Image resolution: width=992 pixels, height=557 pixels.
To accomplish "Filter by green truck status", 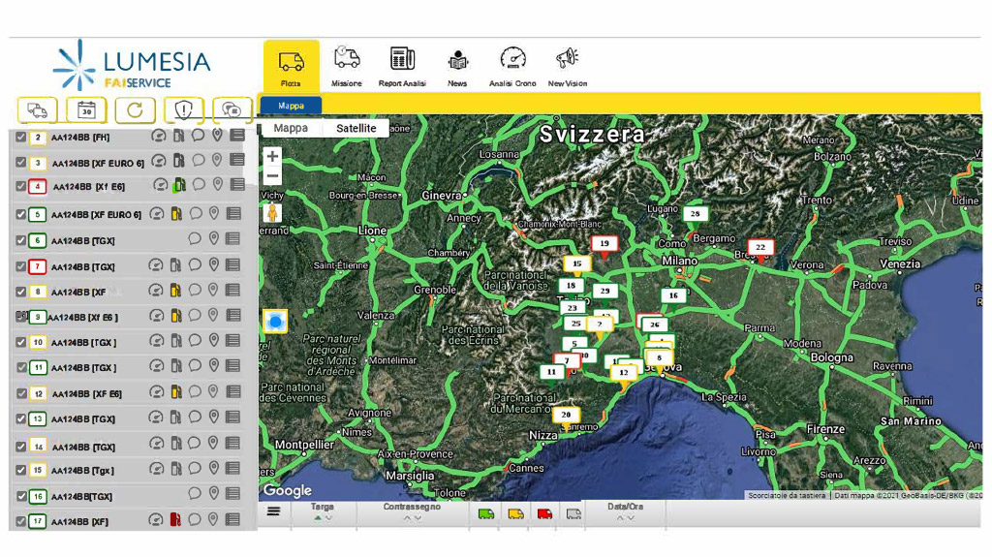I will point(486,514).
